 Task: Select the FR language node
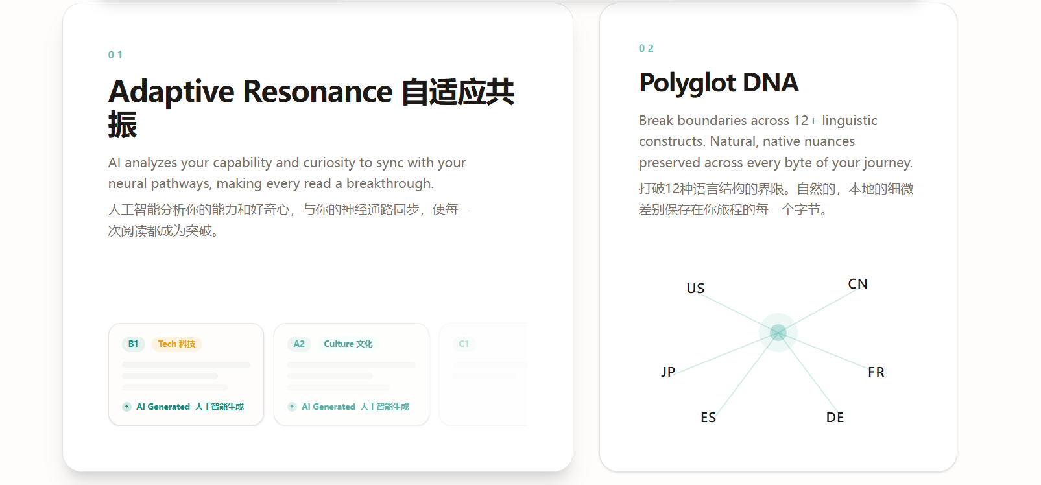click(876, 372)
